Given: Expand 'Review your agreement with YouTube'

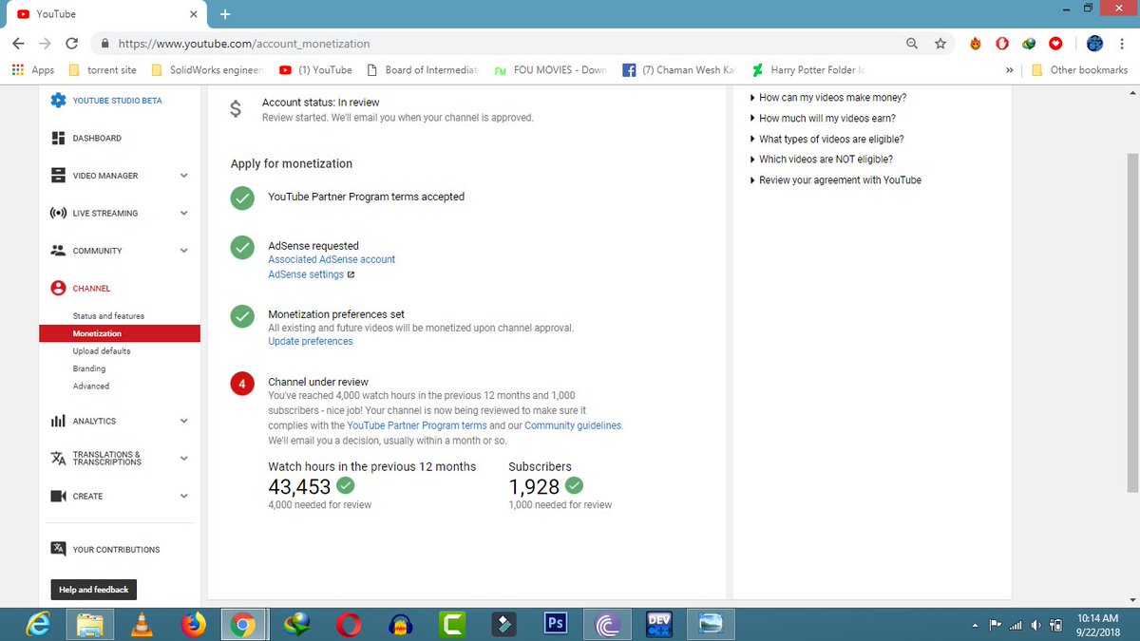Looking at the screenshot, I should [836, 180].
